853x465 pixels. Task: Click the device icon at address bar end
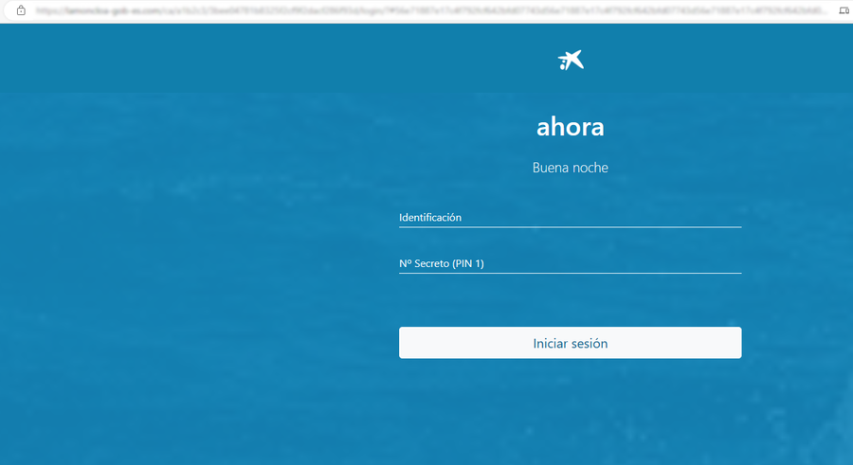[844, 10]
